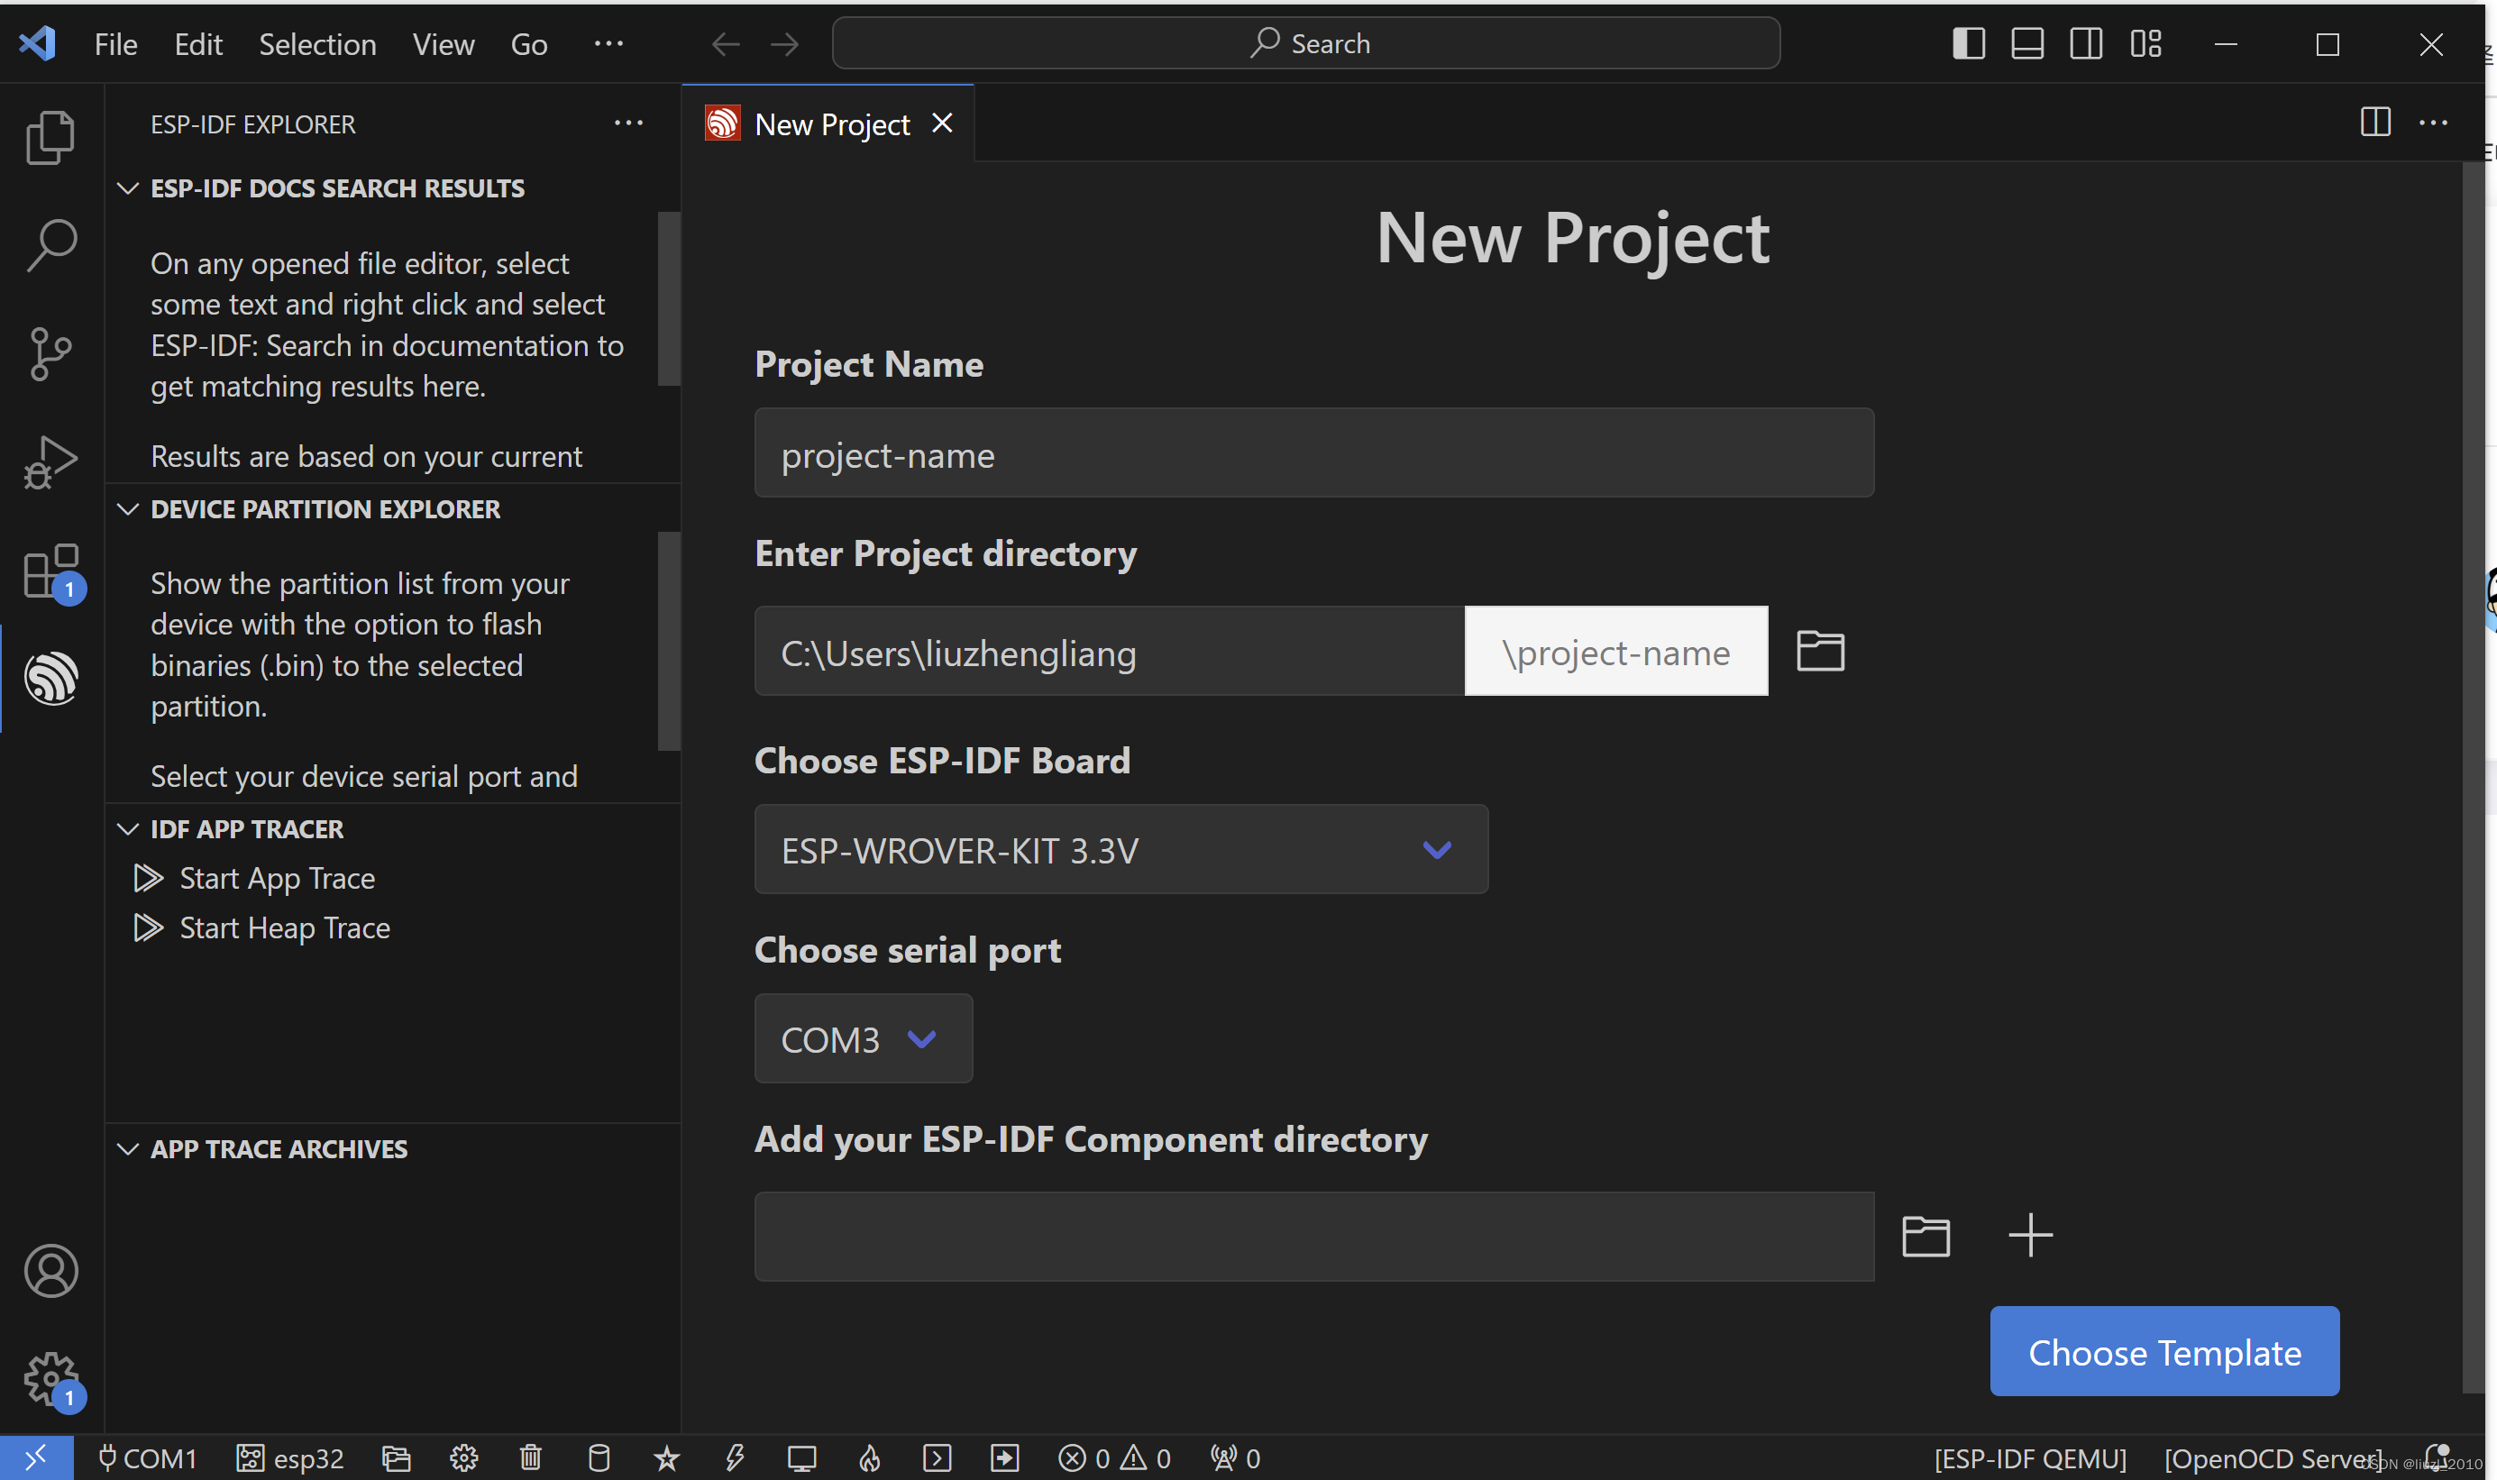Toggle the bottom panel layout button
Viewport: 2497px width, 1480px height.
2026,44
